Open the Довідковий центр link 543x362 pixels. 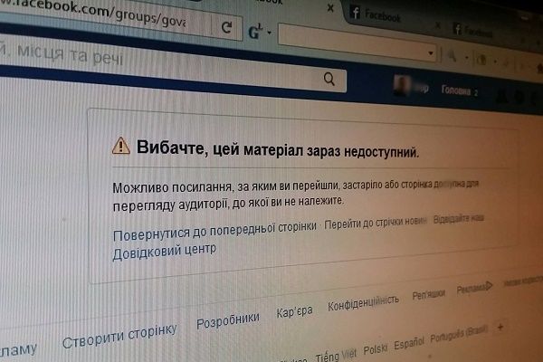point(165,252)
